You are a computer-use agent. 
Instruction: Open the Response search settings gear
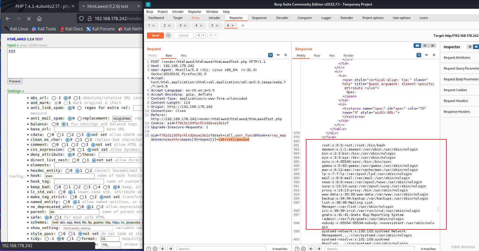303,249
